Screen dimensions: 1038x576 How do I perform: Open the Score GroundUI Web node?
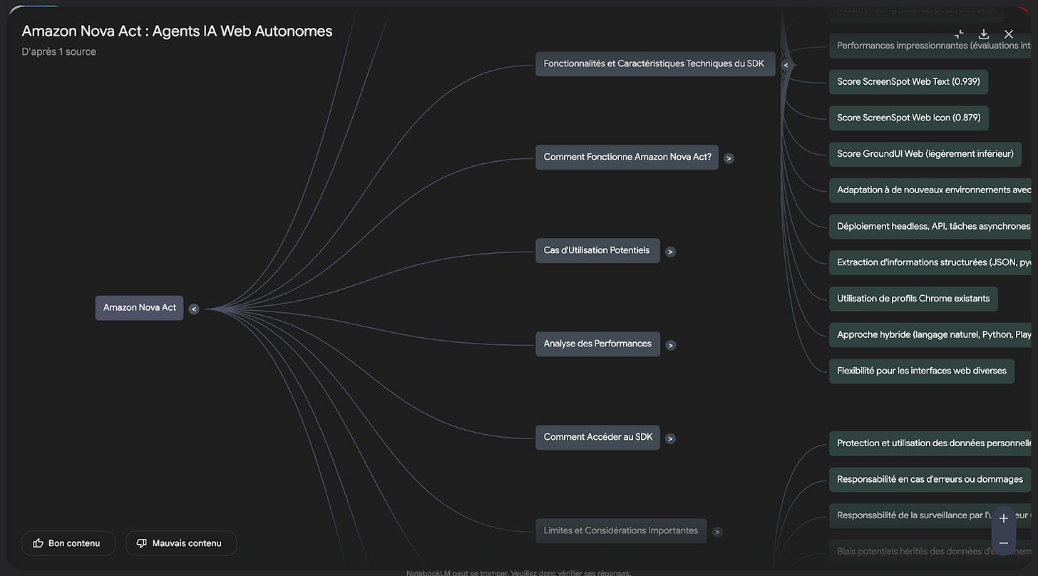(x=925, y=154)
